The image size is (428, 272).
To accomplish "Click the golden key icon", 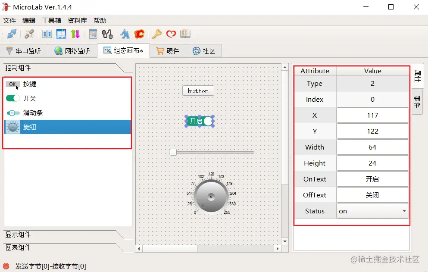I will (x=157, y=34).
